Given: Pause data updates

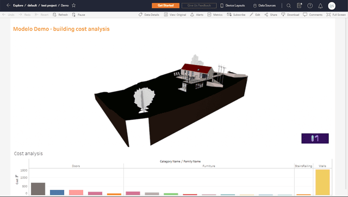Looking at the screenshot, I should 78,15.
